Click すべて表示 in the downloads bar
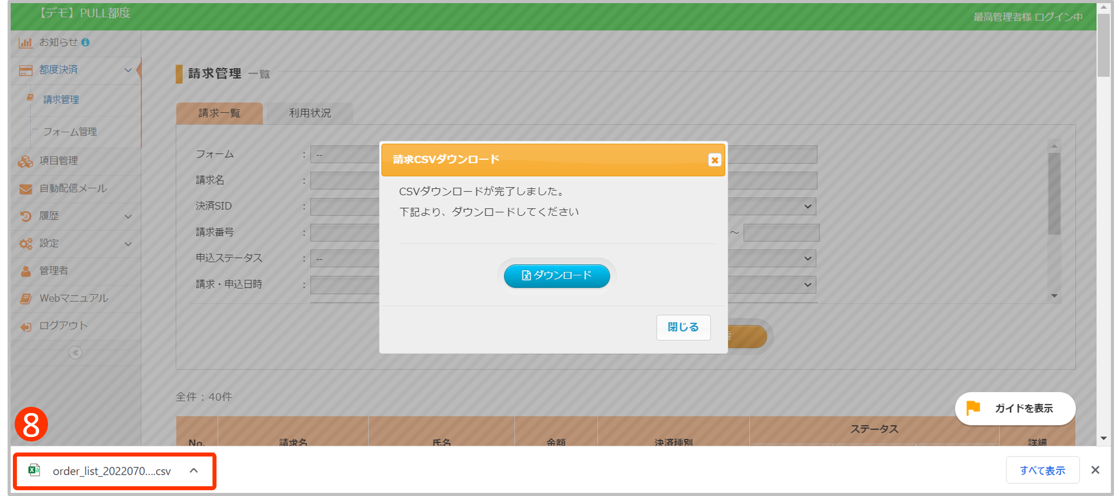Image resolution: width=1114 pixels, height=496 pixels. pos(1042,470)
